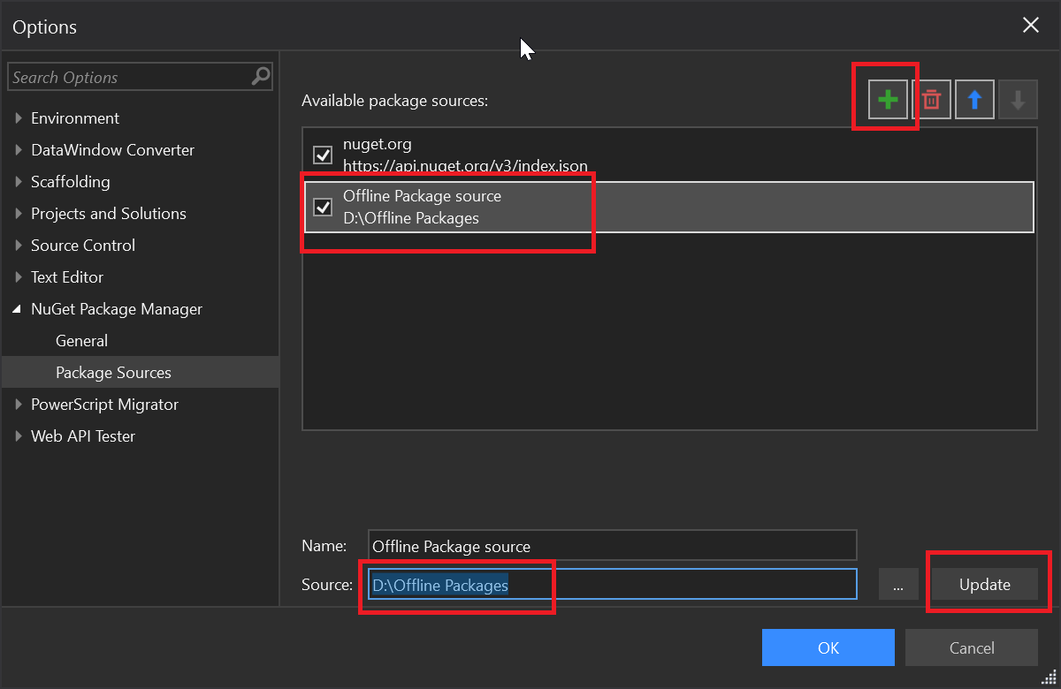Delete the selected package source
Image resolution: width=1061 pixels, height=689 pixels.
coord(931,99)
